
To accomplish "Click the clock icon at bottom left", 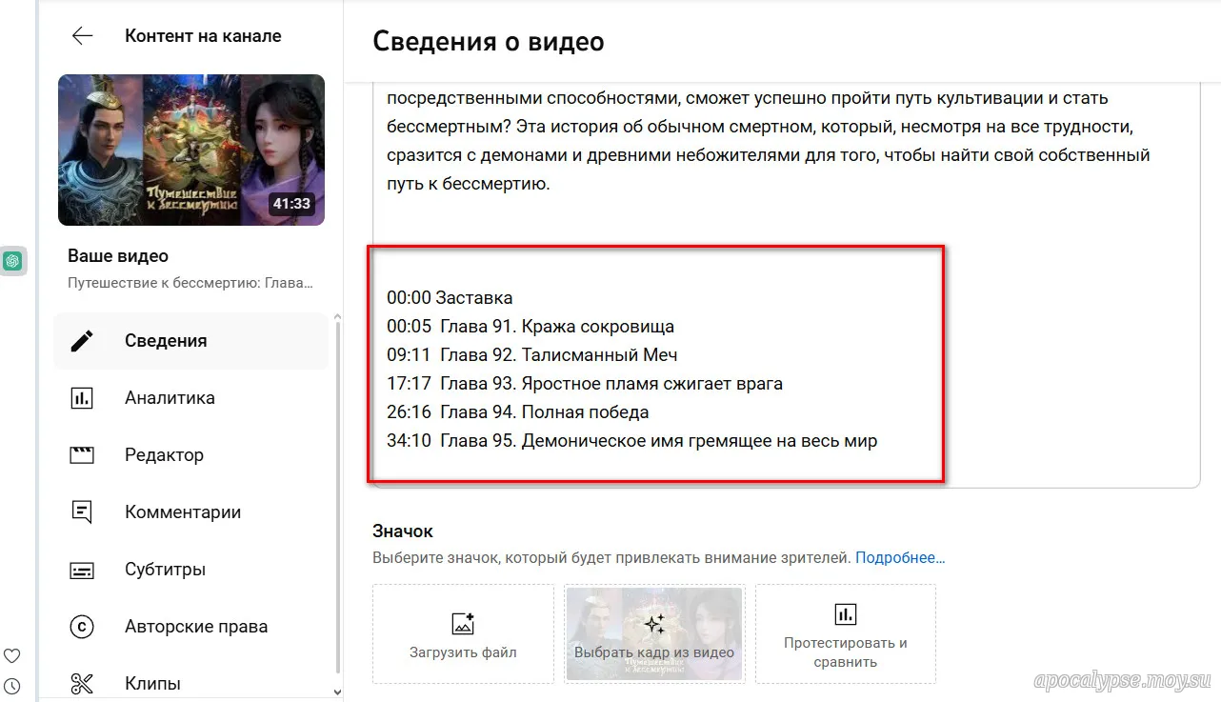I will pos(12,685).
